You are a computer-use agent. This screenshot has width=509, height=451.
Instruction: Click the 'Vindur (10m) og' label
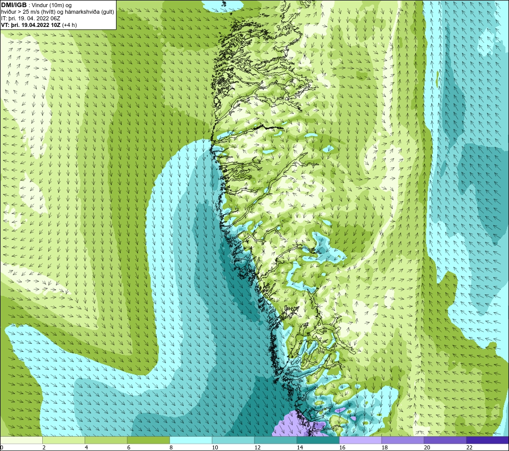click(51, 5)
